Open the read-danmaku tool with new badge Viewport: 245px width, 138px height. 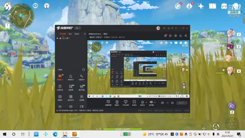(71, 88)
